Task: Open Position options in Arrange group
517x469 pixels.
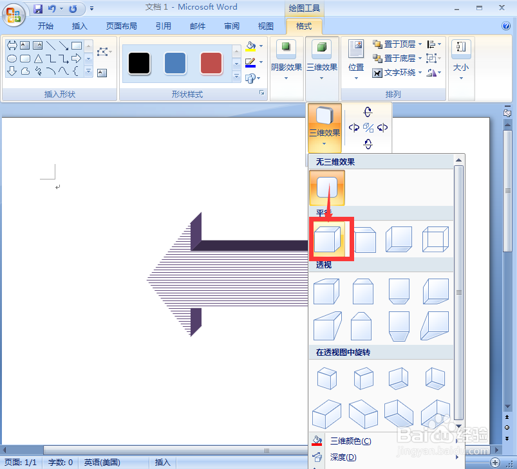Action: 356,60
